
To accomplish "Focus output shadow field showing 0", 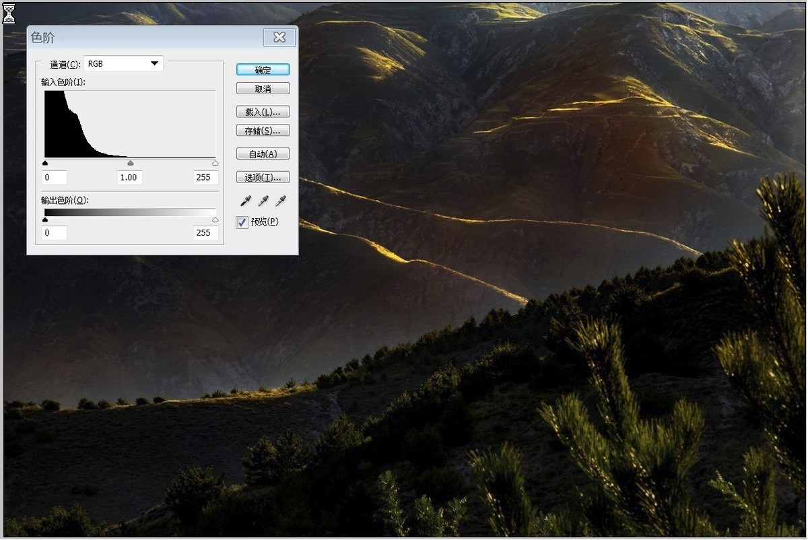I will (x=54, y=233).
